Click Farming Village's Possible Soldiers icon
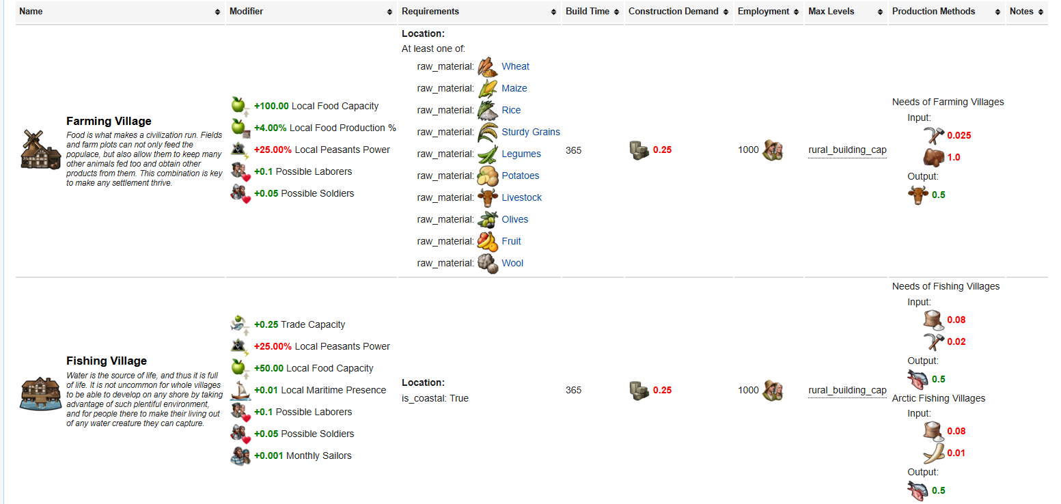1061x504 pixels. 240,193
